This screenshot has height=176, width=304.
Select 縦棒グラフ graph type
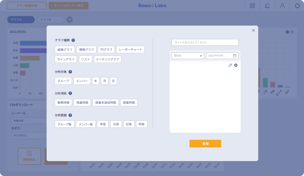64,49
